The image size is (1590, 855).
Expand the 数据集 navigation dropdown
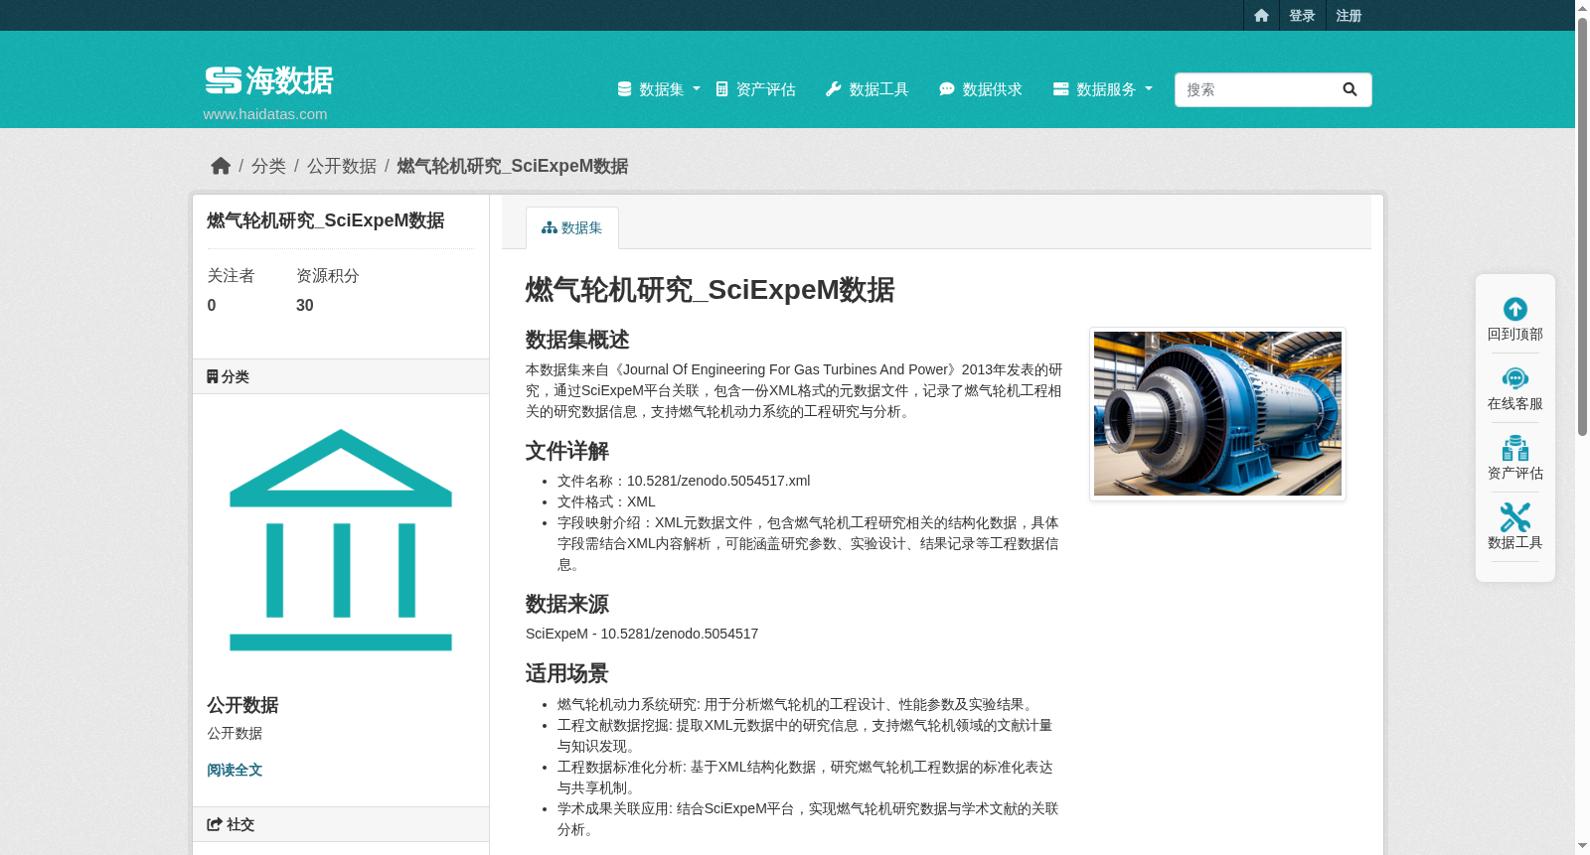(x=659, y=89)
